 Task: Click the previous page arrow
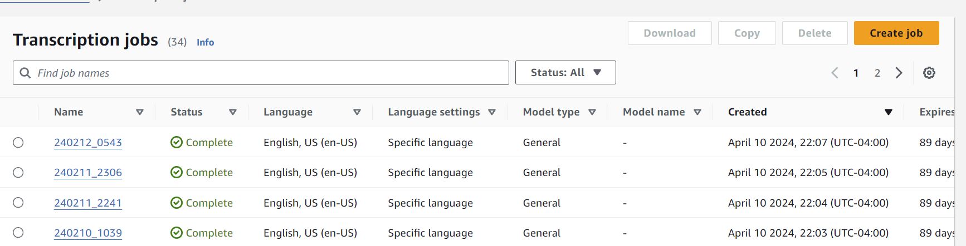click(835, 73)
